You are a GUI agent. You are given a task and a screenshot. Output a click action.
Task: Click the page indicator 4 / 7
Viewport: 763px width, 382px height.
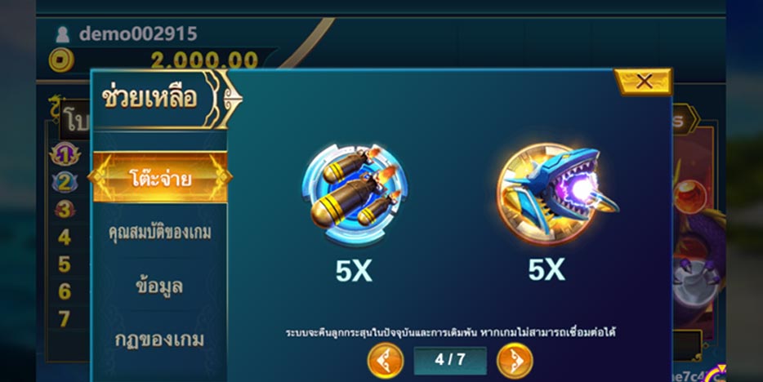click(x=449, y=360)
